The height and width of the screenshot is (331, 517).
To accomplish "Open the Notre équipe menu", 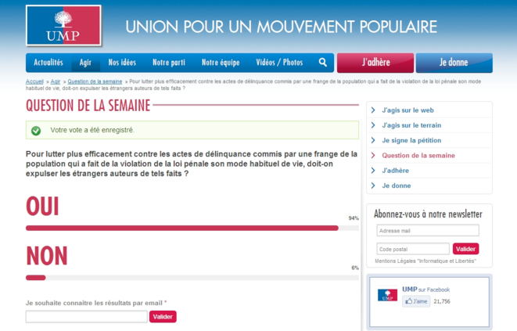I will click(x=221, y=63).
